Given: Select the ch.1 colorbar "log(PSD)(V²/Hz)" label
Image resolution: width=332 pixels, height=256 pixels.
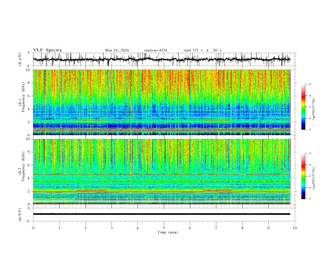Looking at the screenshot, I should coord(314,109).
